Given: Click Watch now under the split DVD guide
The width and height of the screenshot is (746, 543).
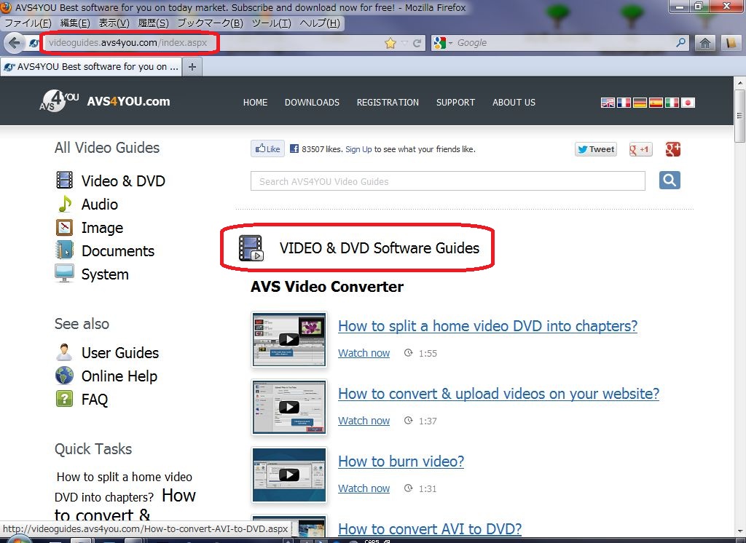Looking at the screenshot, I should pyautogui.click(x=364, y=352).
